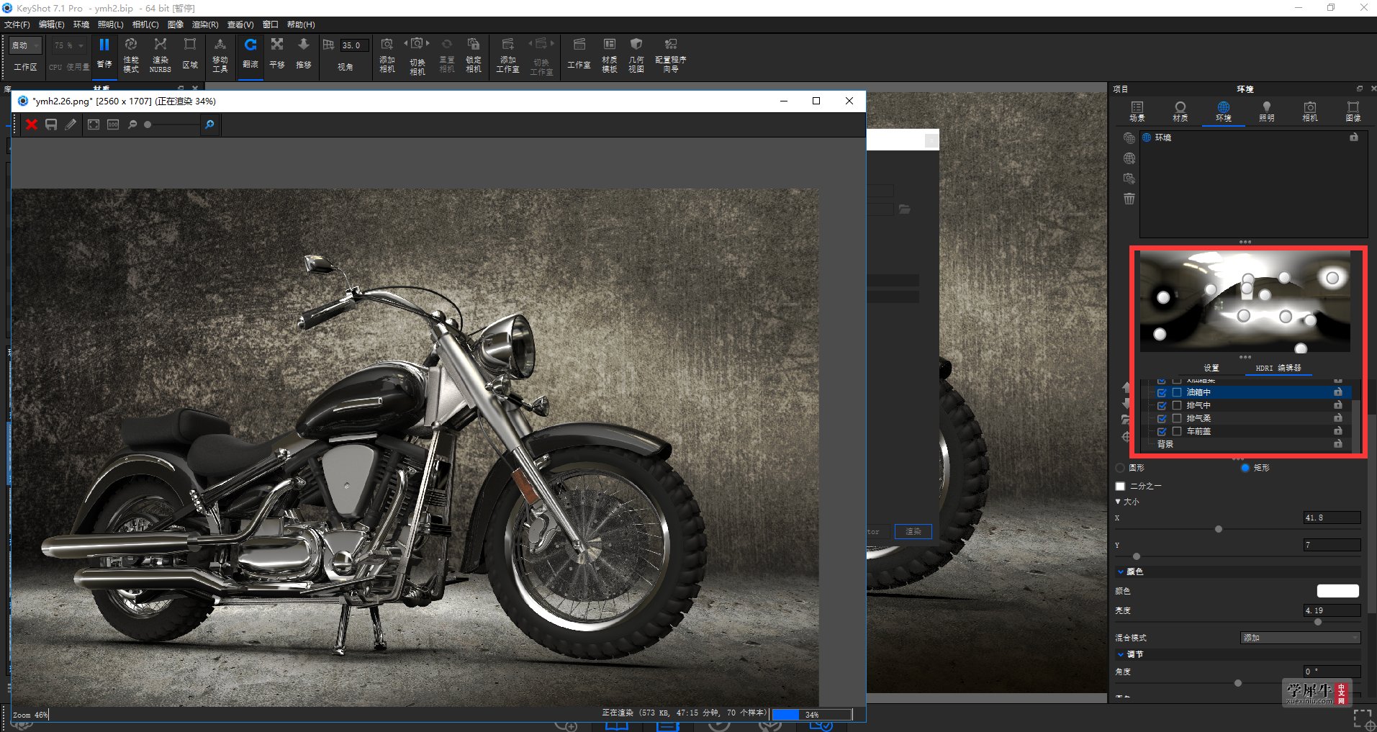The width and height of the screenshot is (1377, 732).
Task: Click white 颜色 swatch
Action: (x=1337, y=591)
